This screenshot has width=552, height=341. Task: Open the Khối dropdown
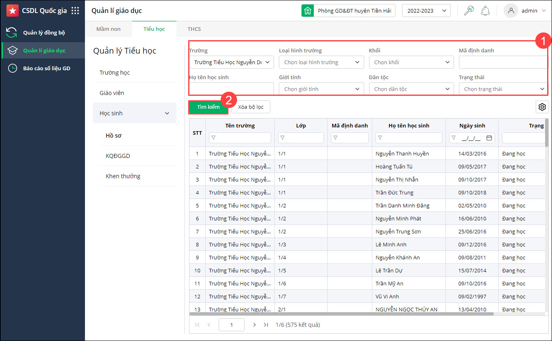tap(411, 62)
